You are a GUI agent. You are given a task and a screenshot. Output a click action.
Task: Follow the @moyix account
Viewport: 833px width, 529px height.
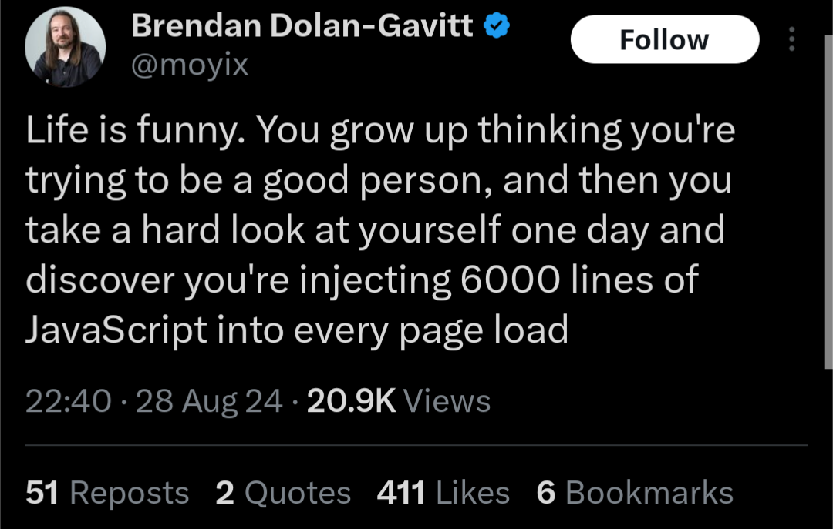[664, 39]
